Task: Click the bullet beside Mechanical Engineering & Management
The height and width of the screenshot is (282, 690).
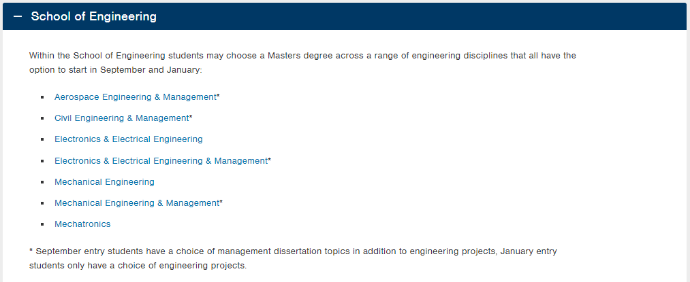Action: tap(42, 203)
